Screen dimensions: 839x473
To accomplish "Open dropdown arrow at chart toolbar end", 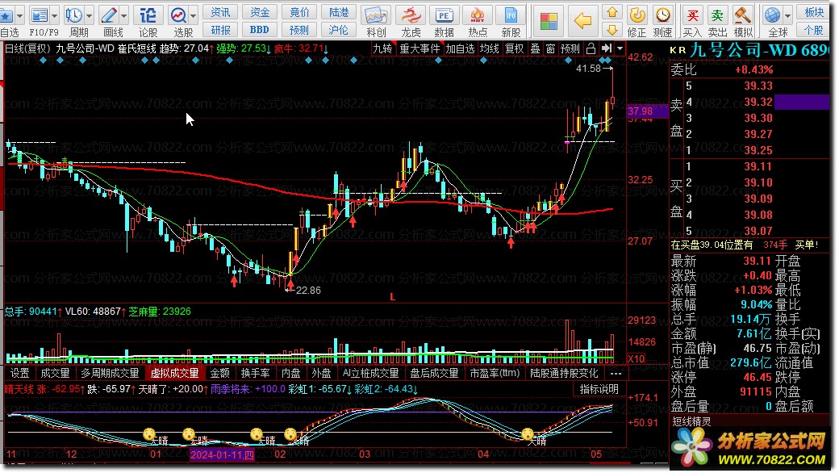I will pos(620,48).
